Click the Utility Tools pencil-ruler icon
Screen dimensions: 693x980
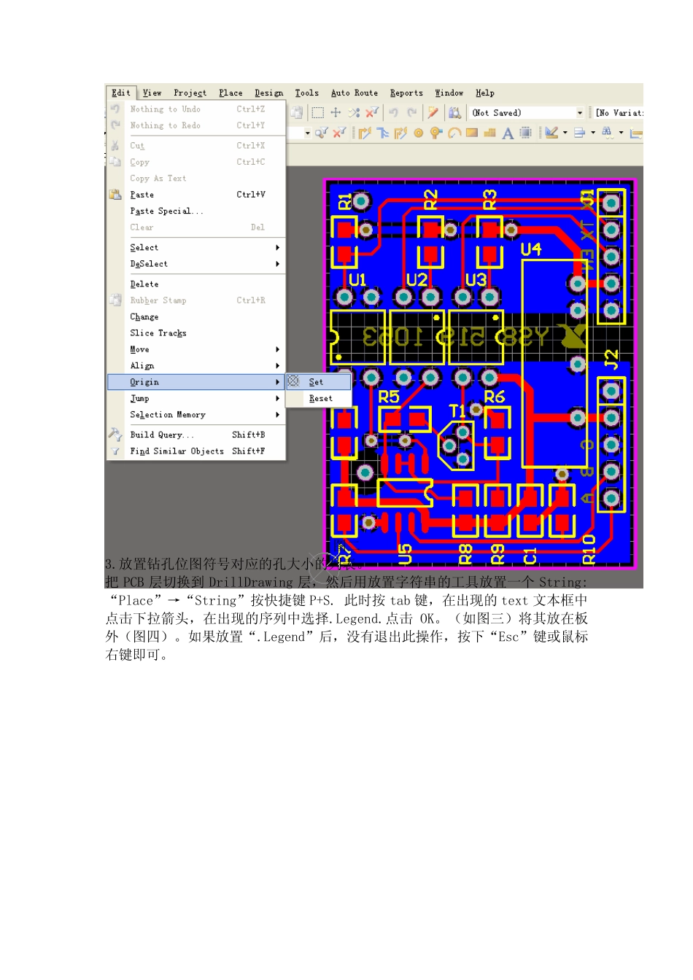click(551, 133)
